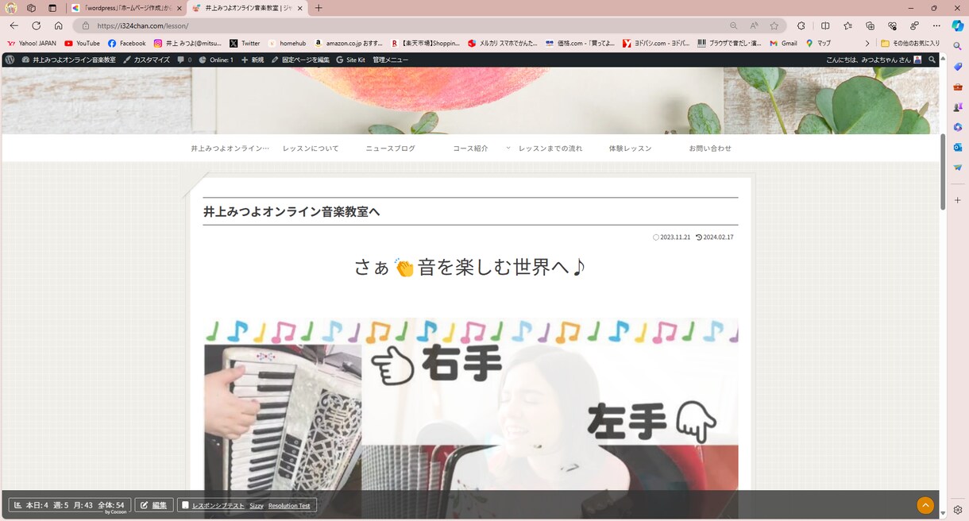Open the こんにちは、みつよちゃん さん account menu
969x521 pixels.
874,60
